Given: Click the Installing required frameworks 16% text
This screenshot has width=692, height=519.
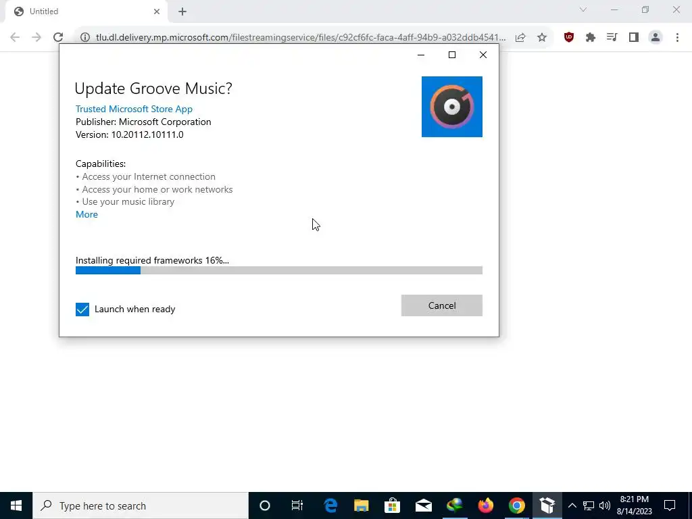Looking at the screenshot, I should 152,260.
